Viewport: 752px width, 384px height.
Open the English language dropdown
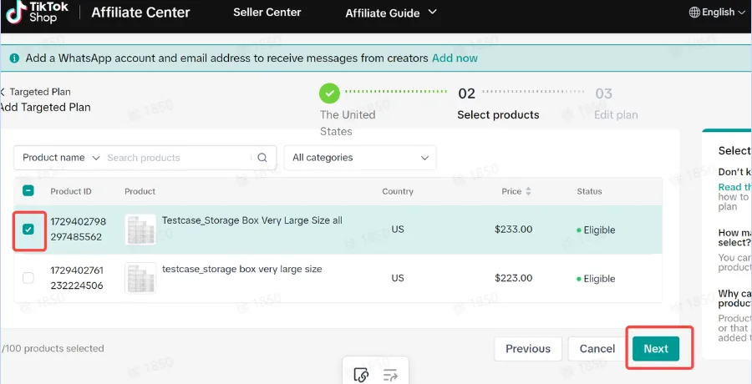718,13
